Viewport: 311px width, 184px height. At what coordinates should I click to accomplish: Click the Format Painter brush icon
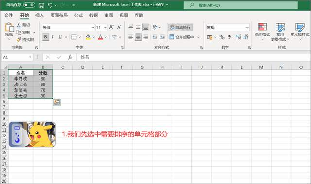tap(19, 40)
